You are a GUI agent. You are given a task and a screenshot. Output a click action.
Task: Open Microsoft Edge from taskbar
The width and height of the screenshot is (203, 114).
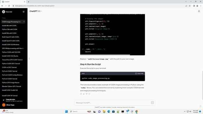(108, 111)
